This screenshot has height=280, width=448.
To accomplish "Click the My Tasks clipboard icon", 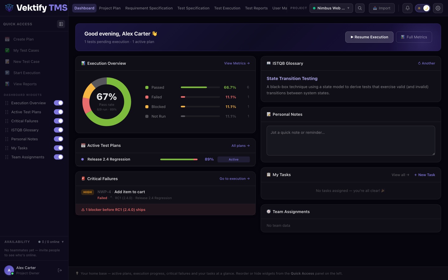I will click(x=268, y=175).
